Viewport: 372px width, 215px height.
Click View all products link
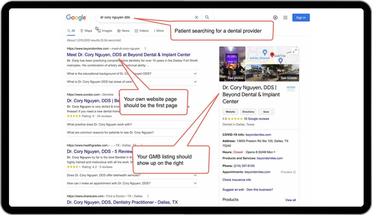point(290,200)
